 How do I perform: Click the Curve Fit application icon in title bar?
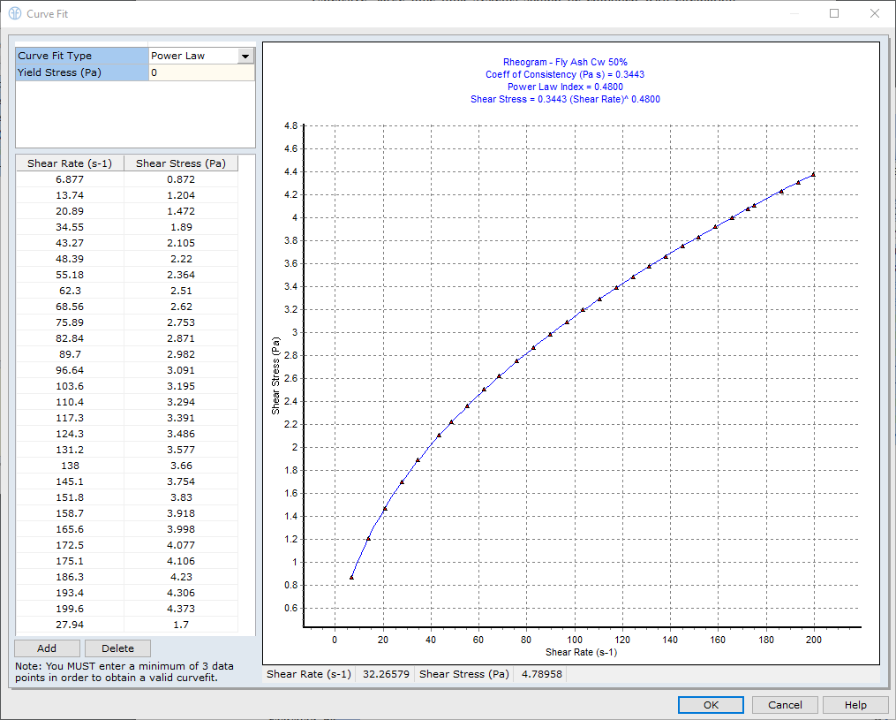pyautogui.click(x=16, y=13)
